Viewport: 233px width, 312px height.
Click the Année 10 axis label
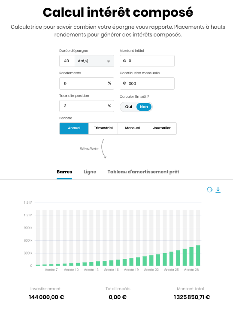(71, 270)
